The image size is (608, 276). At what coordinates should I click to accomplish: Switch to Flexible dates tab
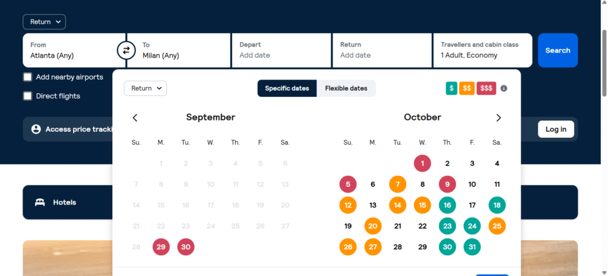click(x=346, y=88)
